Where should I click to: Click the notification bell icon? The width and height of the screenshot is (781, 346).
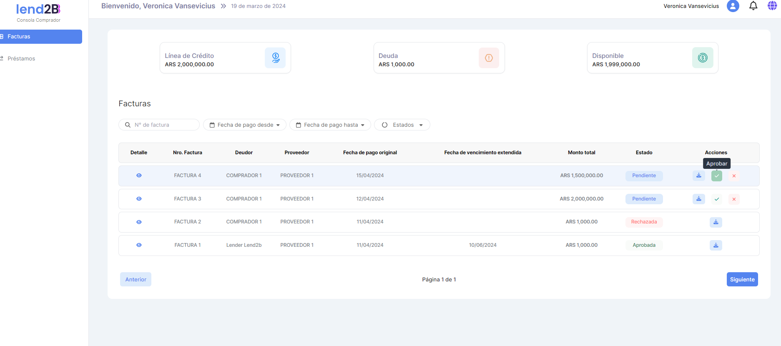click(753, 6)
